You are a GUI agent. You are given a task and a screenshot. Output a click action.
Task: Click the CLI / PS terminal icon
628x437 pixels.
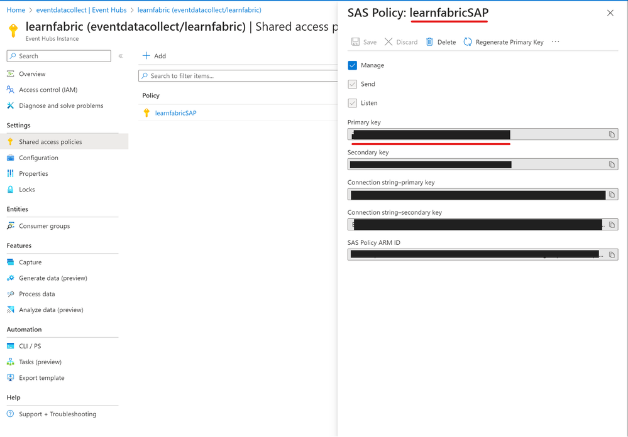tap(11, 346)
